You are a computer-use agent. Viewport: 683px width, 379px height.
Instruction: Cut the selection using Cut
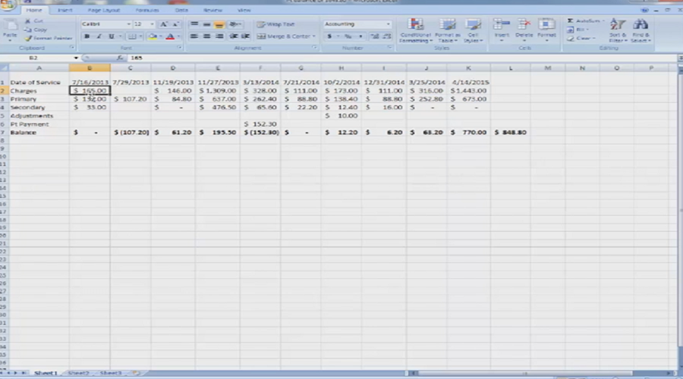[x=34, y=21]
